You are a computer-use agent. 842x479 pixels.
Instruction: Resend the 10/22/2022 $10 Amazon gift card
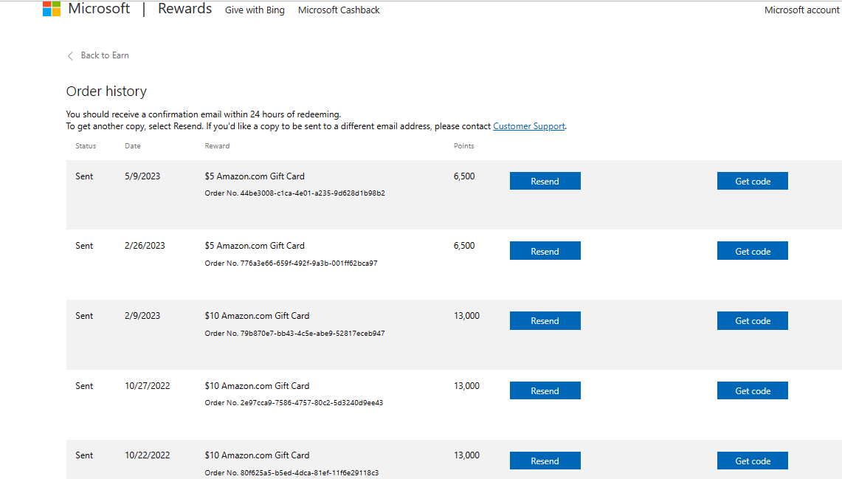(x=545, y=460)
